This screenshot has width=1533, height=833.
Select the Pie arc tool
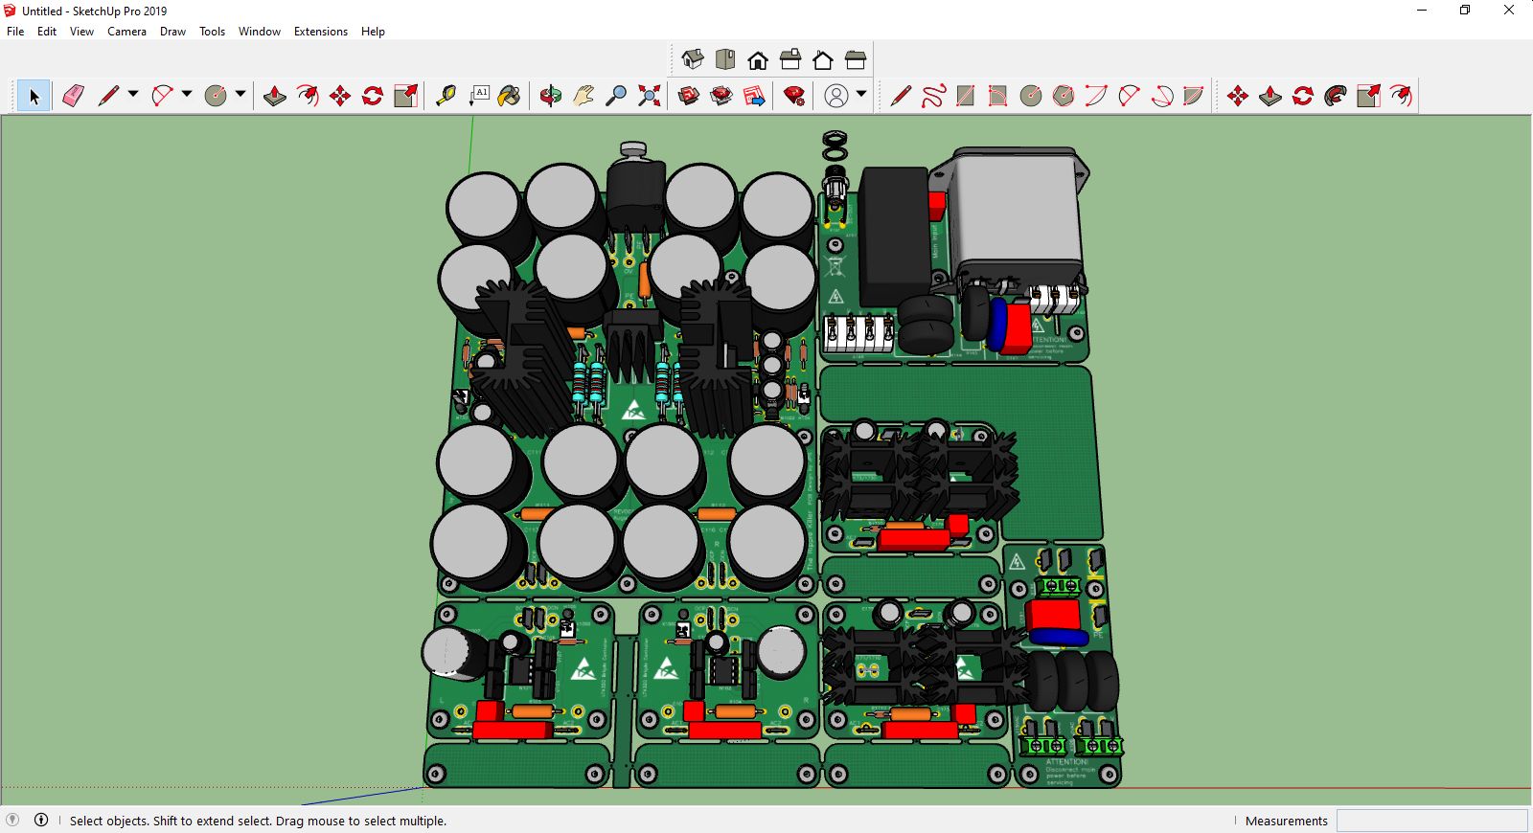tap(1194, 96)
